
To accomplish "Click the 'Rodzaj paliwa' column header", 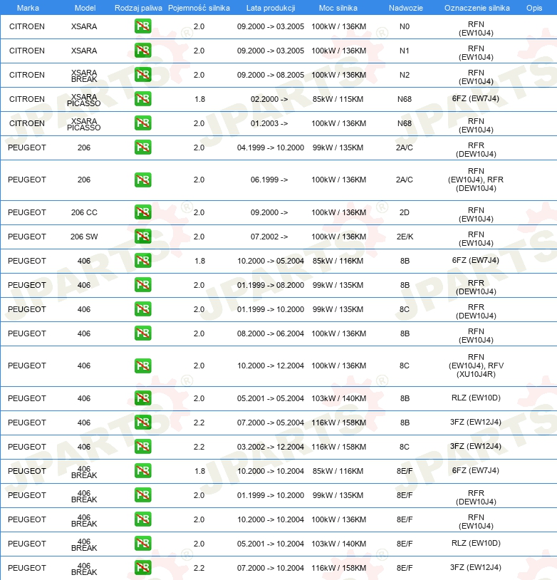I will click(x=138, y=8).
